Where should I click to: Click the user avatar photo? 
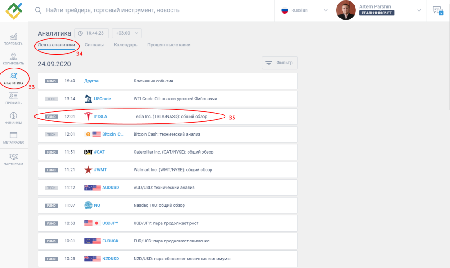[346, 10]
